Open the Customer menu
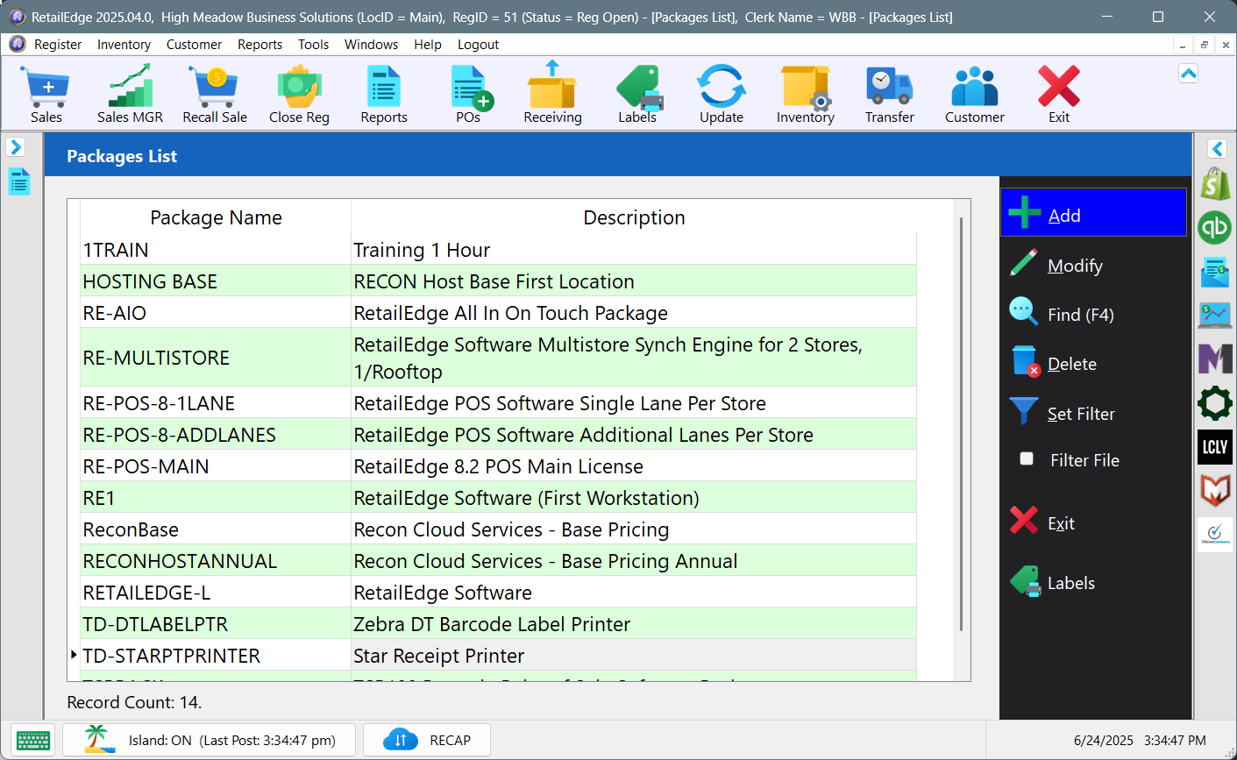Viewport: 1237px width, 760px height. coord(194,44)
